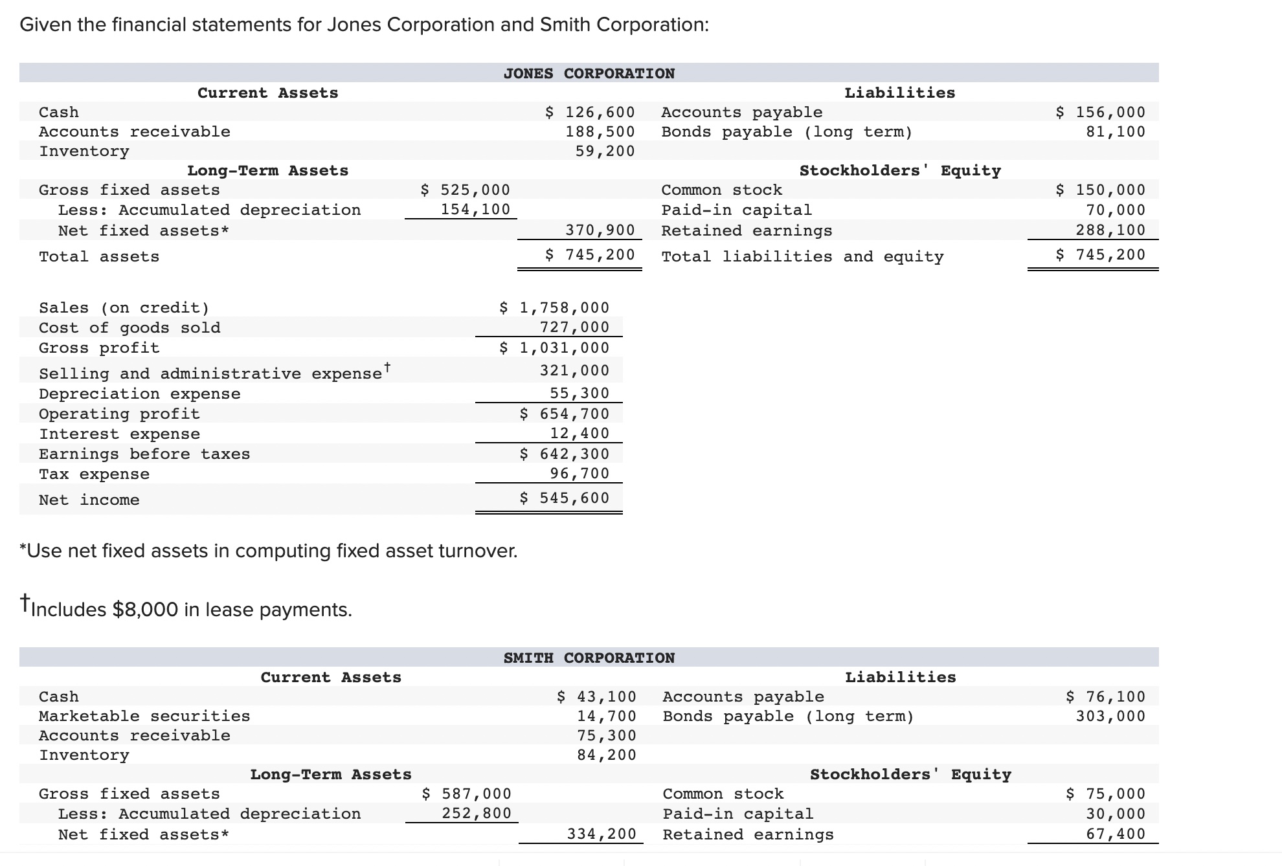The image size is (1282, 866).
Task: Click the Stockholders' Equity heading
Action: tap(900, 170)
